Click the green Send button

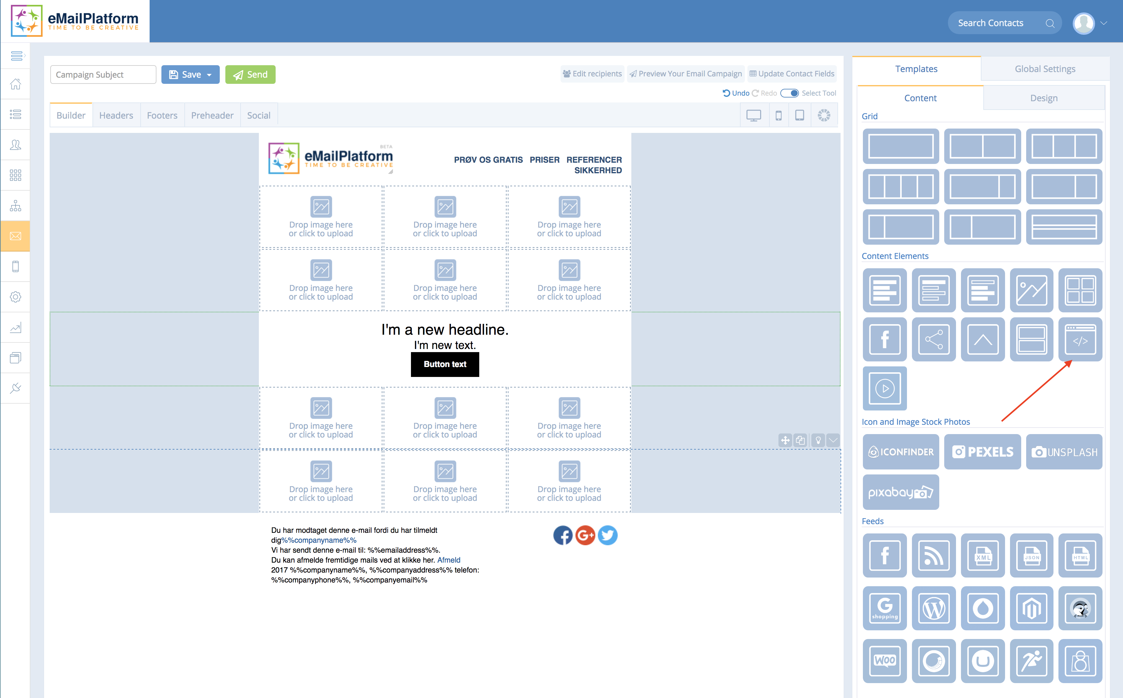pos(250,75)
